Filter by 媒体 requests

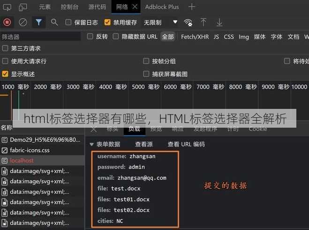click(x=260, y=37)
